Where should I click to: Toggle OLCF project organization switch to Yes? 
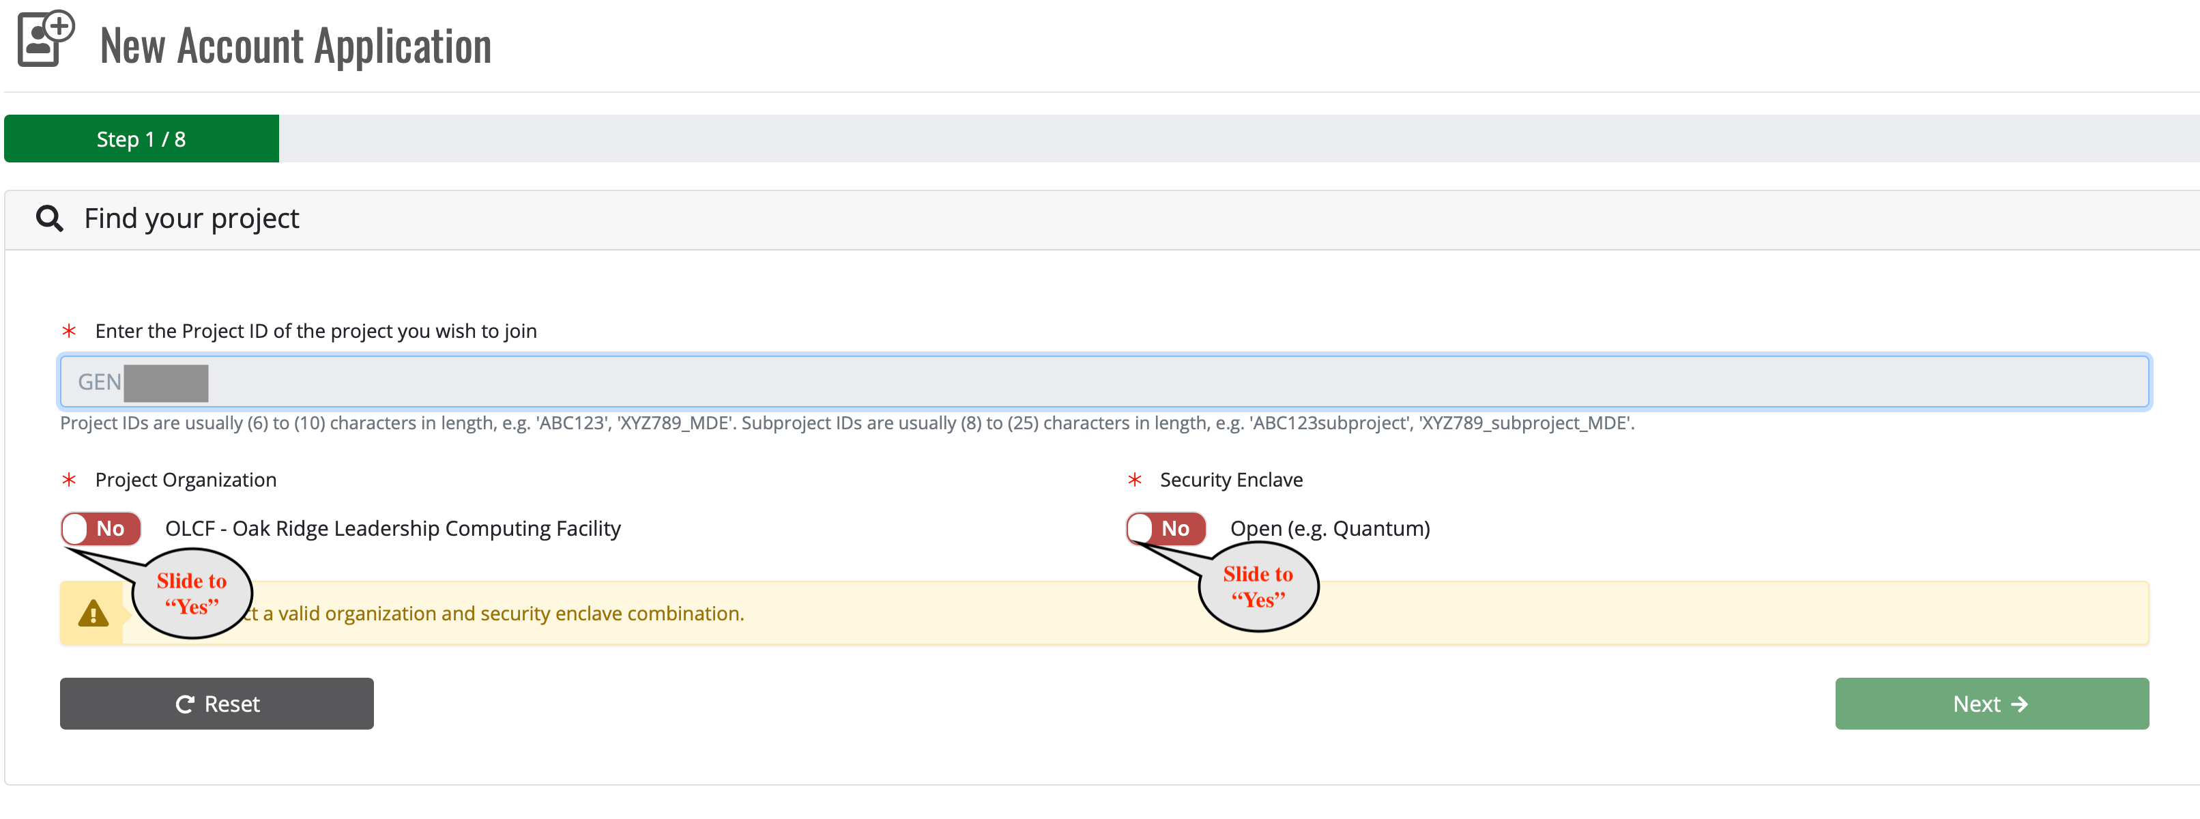point(101,529)
